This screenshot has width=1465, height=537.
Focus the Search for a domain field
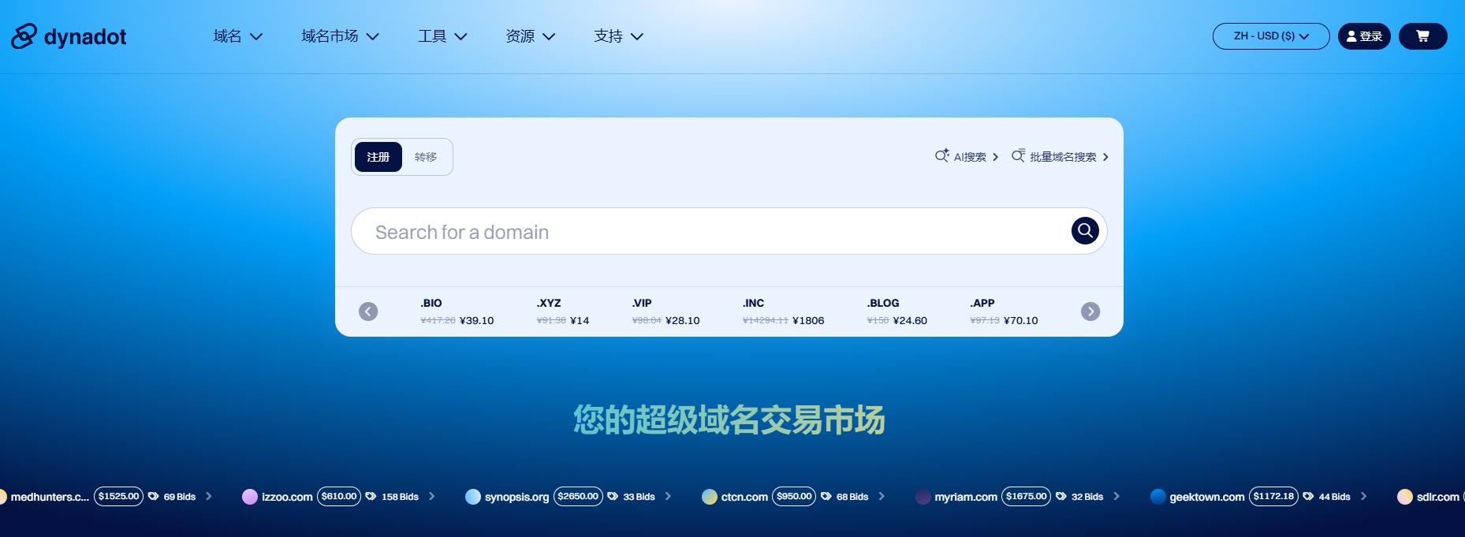click(x=710, y=232)
